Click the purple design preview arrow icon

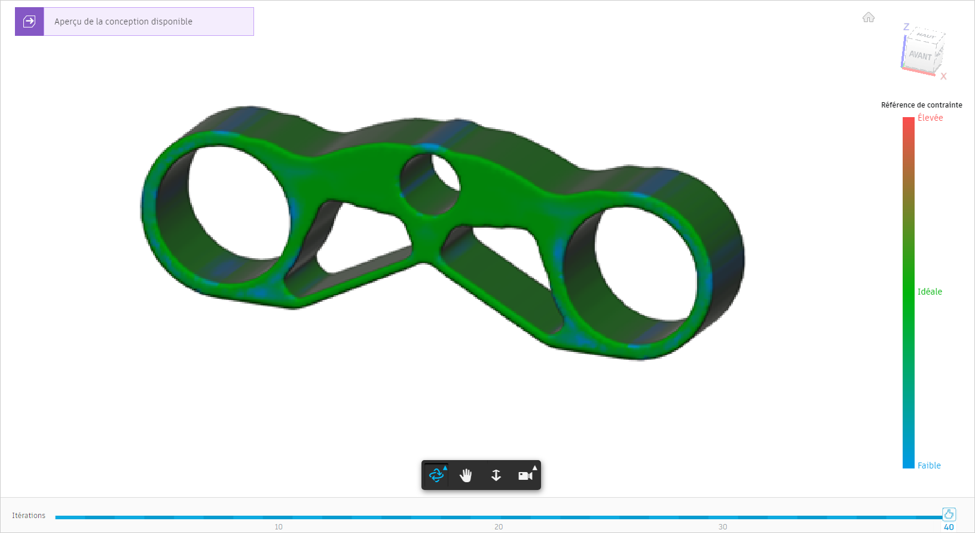tap(29, 22)
